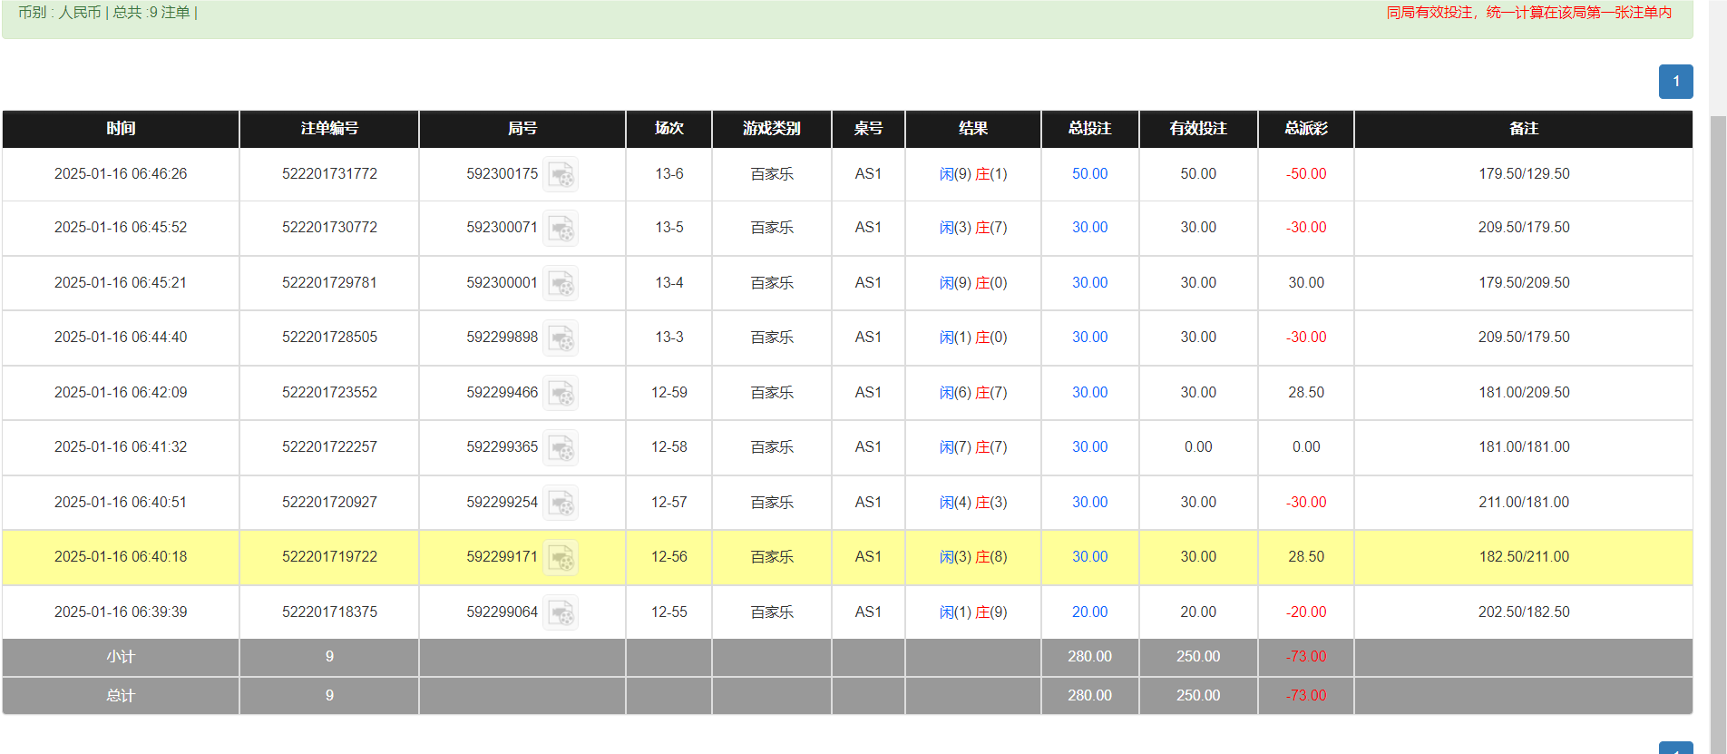This screenshot has width=1727, height=754.
Task: Open video replay icon for round 592300175
Action: pos(561,174)
